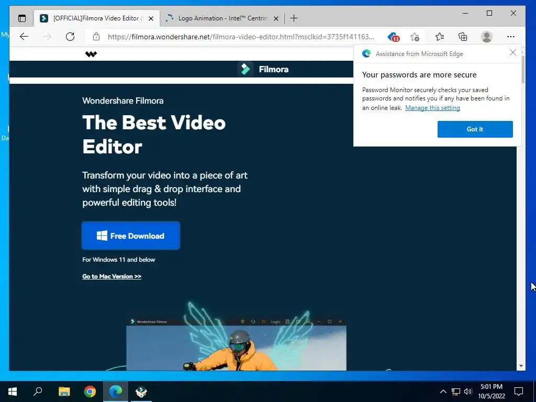Viewport: 536px width, 402px height.
Task: Launch Google Chrome from taskbar
Action: point(90,392)
